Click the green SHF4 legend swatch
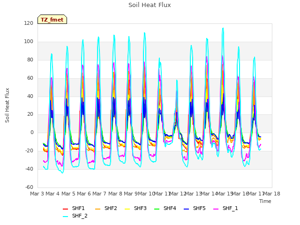This screenshot has height=225, width=300. (157, 209)
